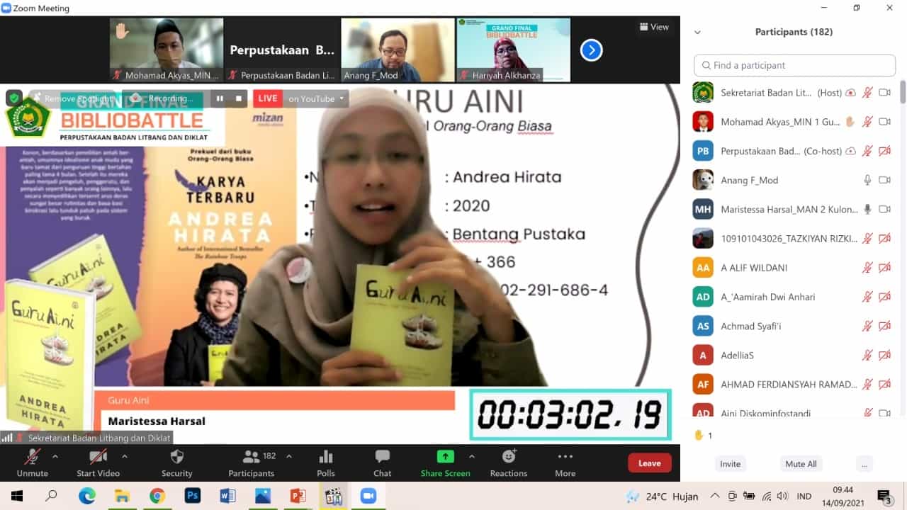Select Hariyah Alkhanza video thumbnail
The image size is (907, 510).
coord(513,50)
